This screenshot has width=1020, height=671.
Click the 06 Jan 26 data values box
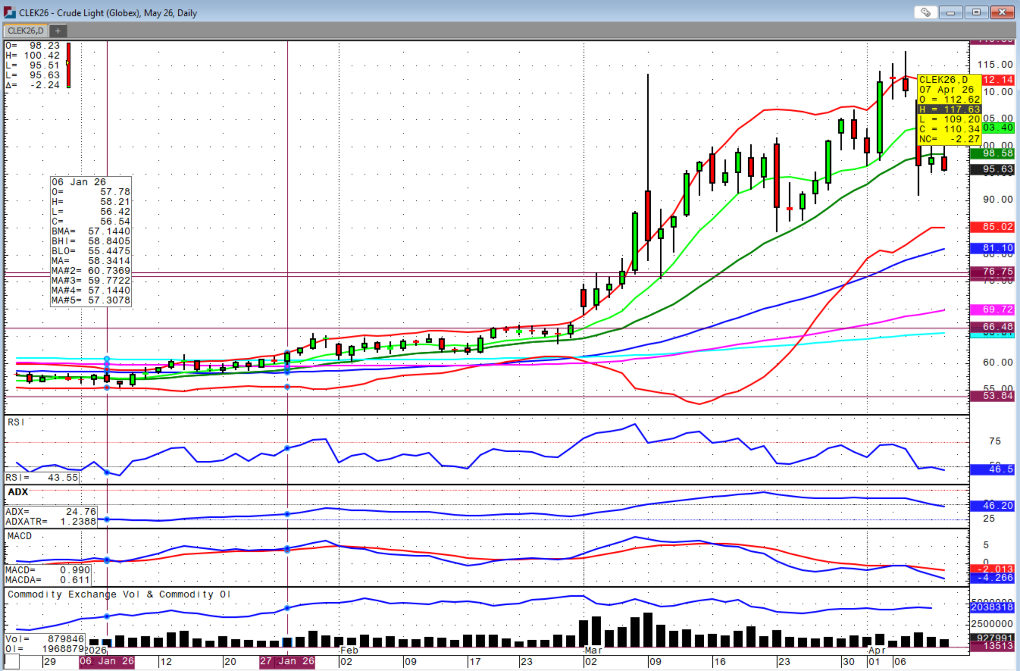click(91, 241)
